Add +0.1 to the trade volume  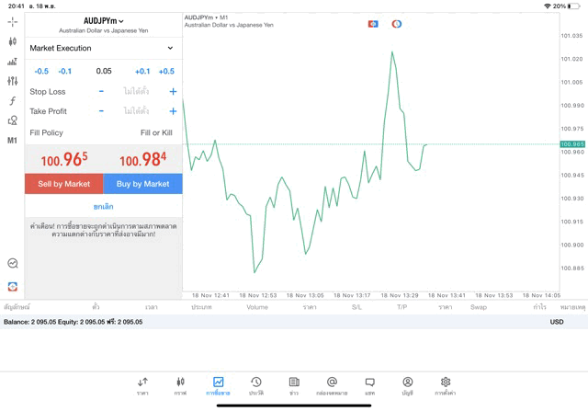142,71
